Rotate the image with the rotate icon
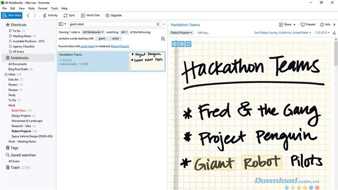Viewport: 338px width, 190px height. tap(188, 44)
